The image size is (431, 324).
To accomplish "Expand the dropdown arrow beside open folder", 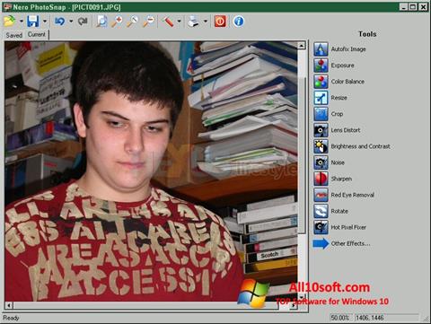I will (21, 22).
